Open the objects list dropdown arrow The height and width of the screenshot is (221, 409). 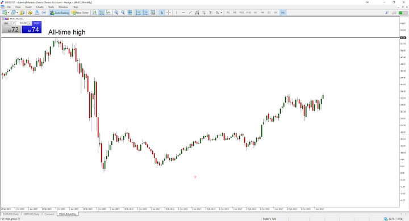click(x=222, y=13)
